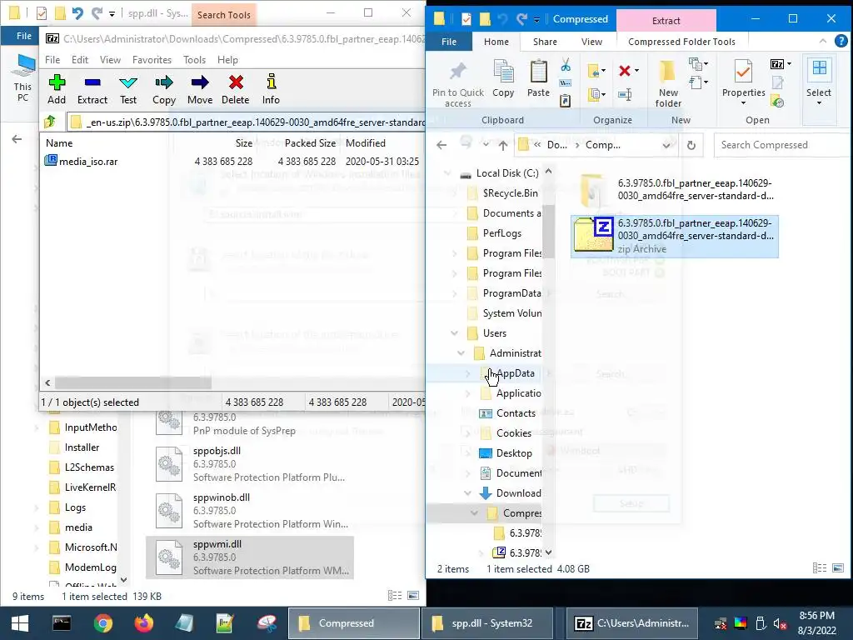
Task: Click the Paste shortcut icon in ribbon
Action: click(566, 101)
